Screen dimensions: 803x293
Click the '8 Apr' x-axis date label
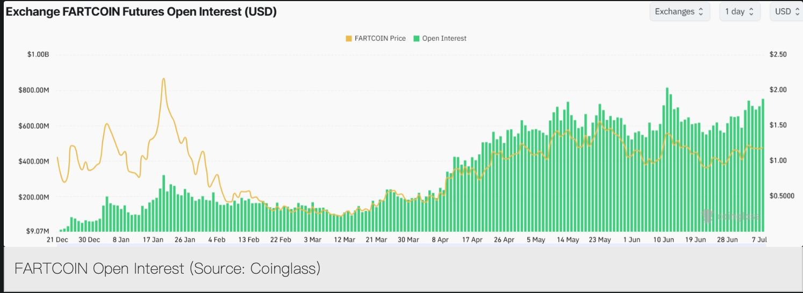(x=440, y=240)
